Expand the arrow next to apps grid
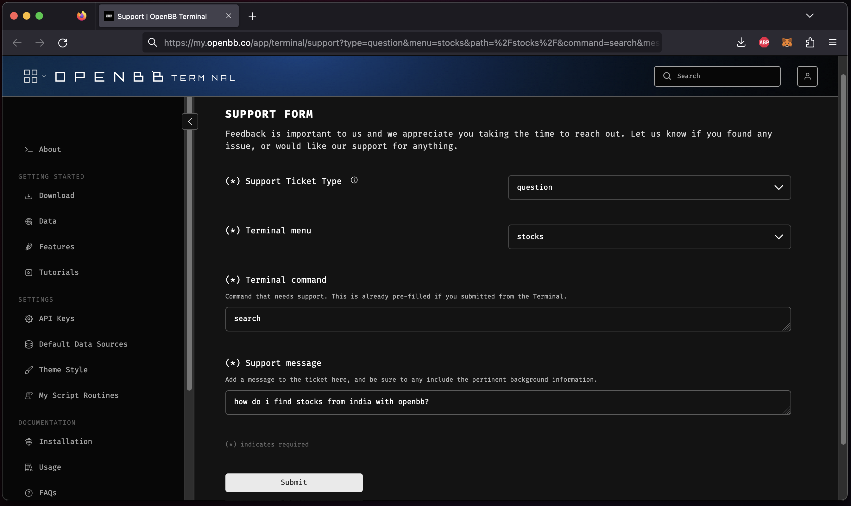 click(44, 76)
